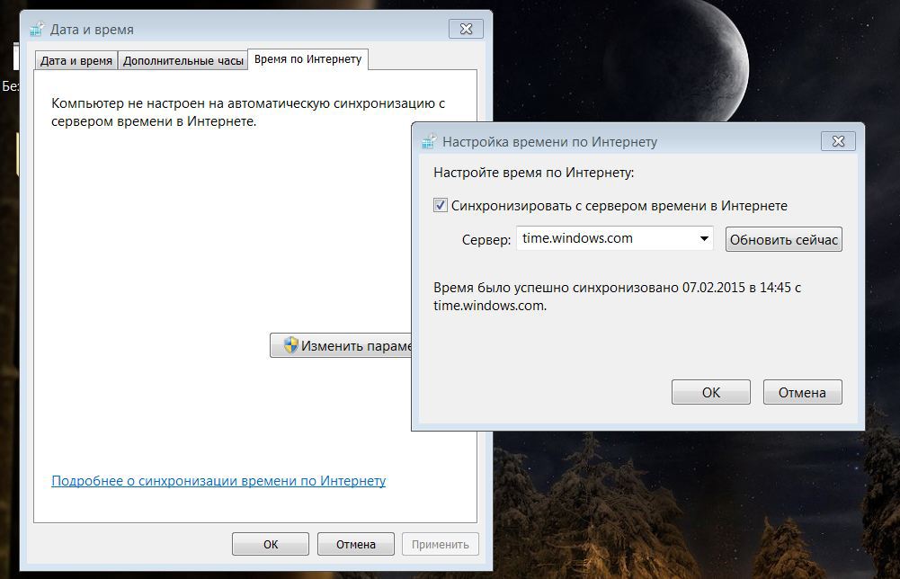The height and width of the screenshot is (579, 900).
Task: Click OK in Дата и время window
Action: point(271,544)
